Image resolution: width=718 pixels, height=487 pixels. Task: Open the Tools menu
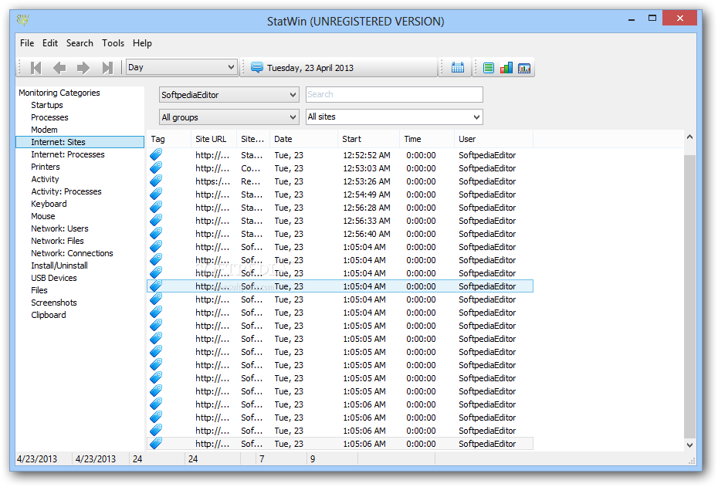(113, 43)
